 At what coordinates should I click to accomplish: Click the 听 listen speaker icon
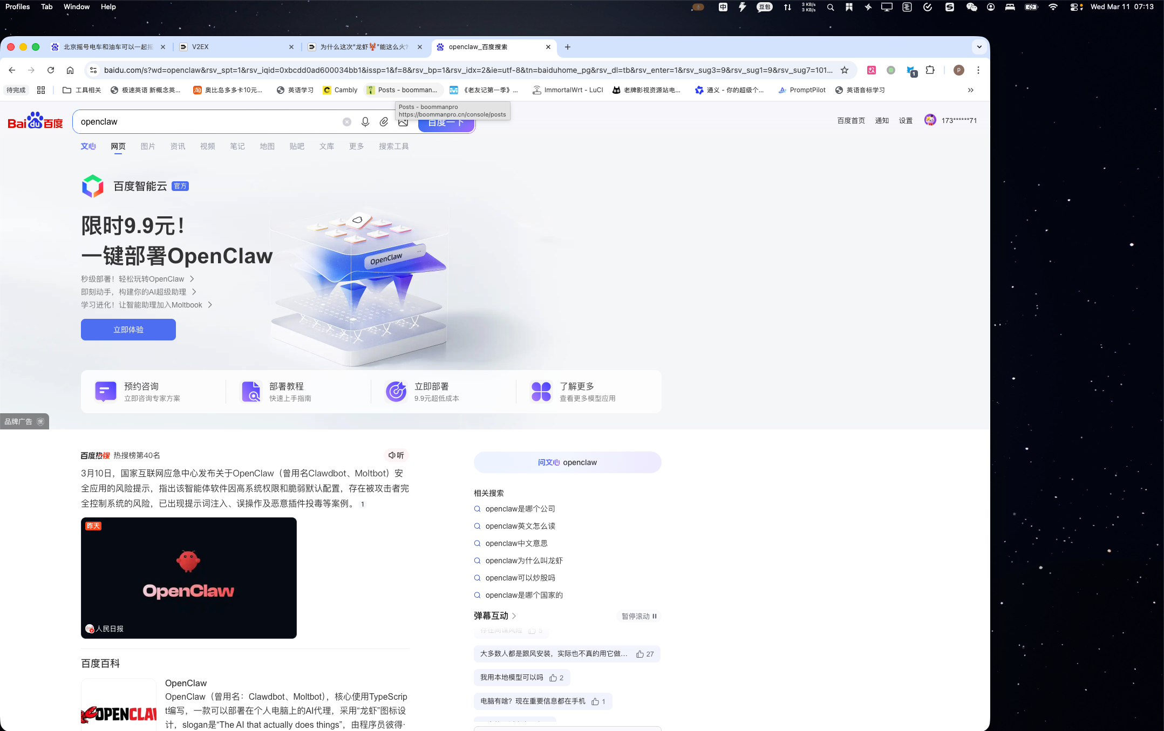396,455
